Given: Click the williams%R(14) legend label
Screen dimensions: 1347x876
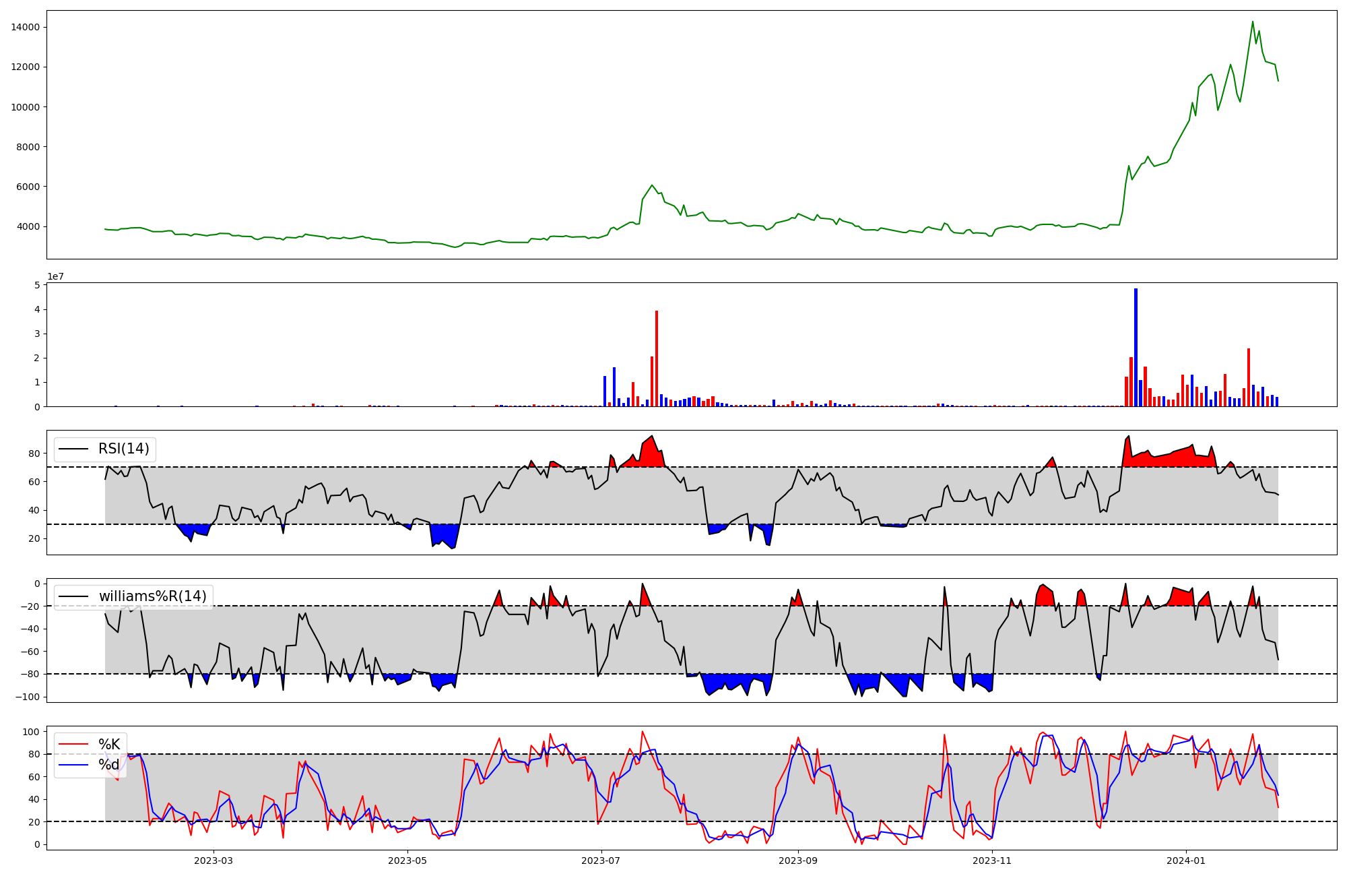Looking at the screenshot, I should tap(152, 596).
